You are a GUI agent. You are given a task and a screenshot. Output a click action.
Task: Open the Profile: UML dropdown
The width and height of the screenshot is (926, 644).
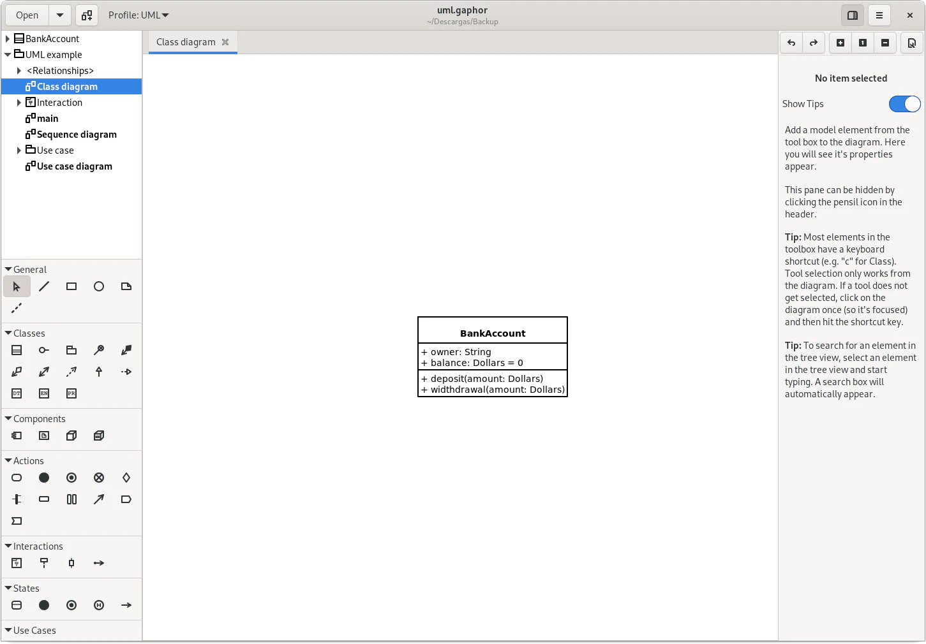click(138, 15)
